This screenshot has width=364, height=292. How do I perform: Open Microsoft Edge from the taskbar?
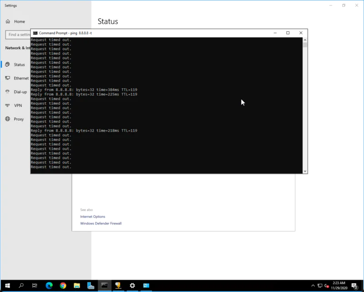click(49, 286)
